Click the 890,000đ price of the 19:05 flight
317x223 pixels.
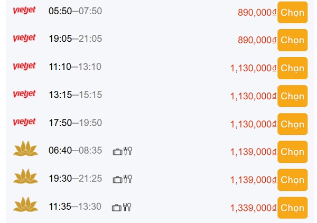click(x=257, y=40)
